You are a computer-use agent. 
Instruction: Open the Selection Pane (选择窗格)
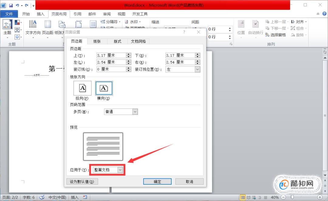tap(275, 35)
